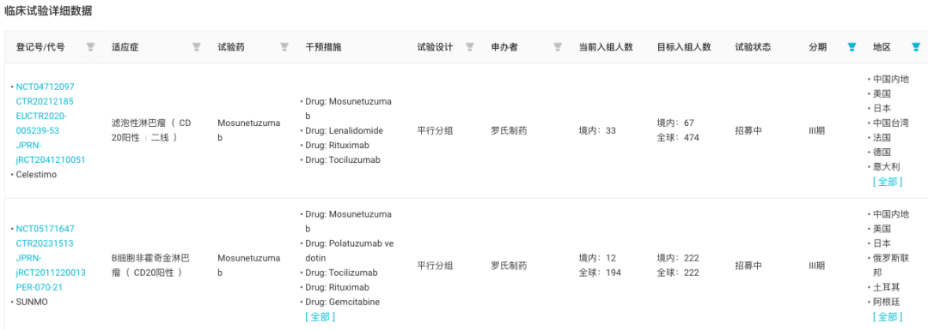
Task: Open the active blue filter for 地区
Action: 916,47
